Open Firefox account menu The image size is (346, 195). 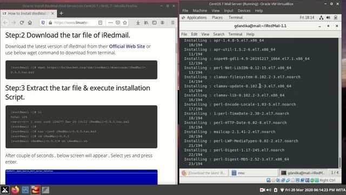(x=162, y=23)
